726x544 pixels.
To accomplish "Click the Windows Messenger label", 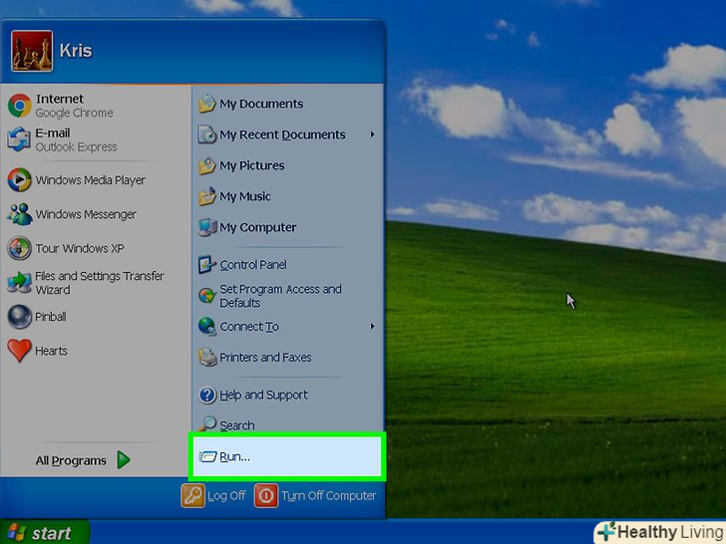I will [x=86, y=214].
